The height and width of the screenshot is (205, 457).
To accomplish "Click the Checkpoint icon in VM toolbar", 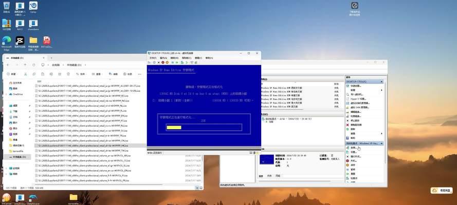I will click(182, 63).
